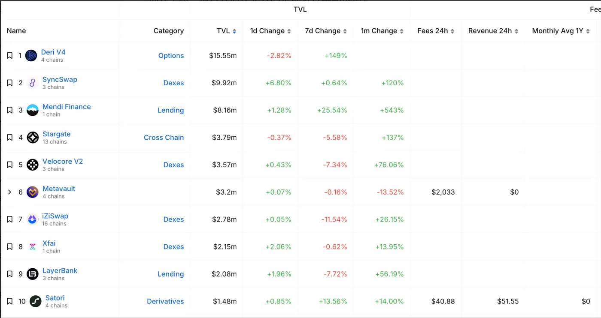
Task: Click the Velocore V2 logo icon
Action: click(x=33, y=165)
